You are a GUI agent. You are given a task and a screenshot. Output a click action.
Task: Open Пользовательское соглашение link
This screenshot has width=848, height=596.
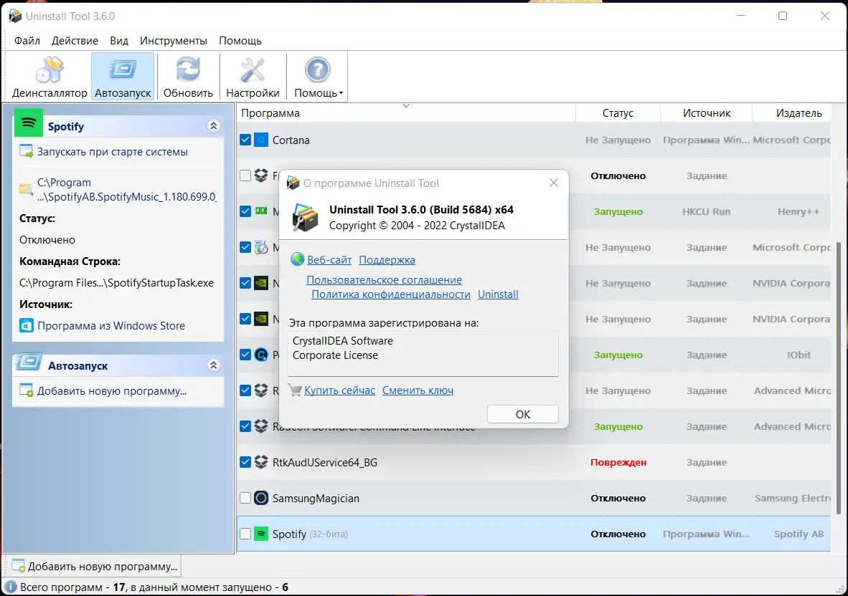pyautogui.click(x=385, y=279)
